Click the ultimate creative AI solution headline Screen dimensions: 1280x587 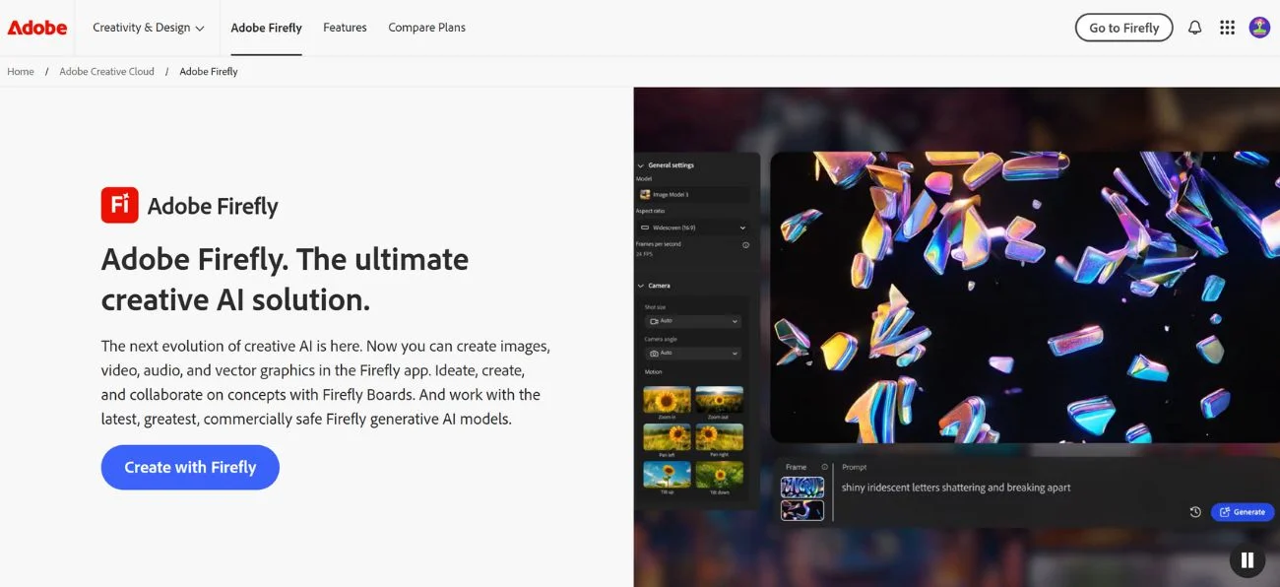pos(285,279)
